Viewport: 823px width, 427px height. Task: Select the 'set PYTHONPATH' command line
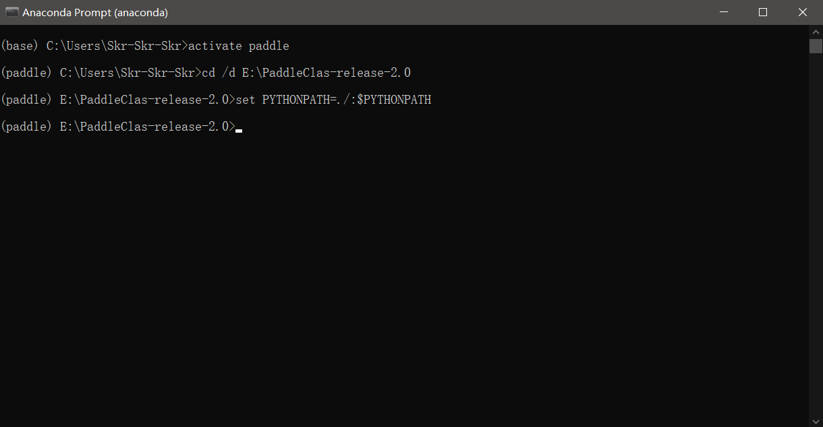(x=335, y=99)
